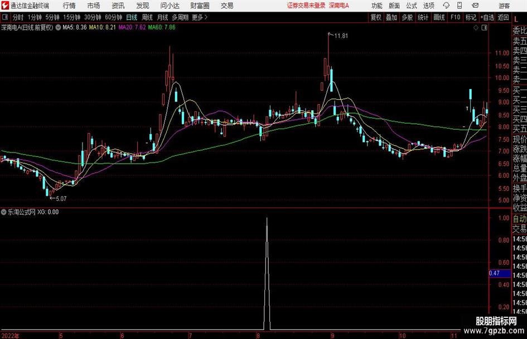Screen dimensions: 527x339
Task: Add stock via +自选 button
Action: [x=487, y=17]
